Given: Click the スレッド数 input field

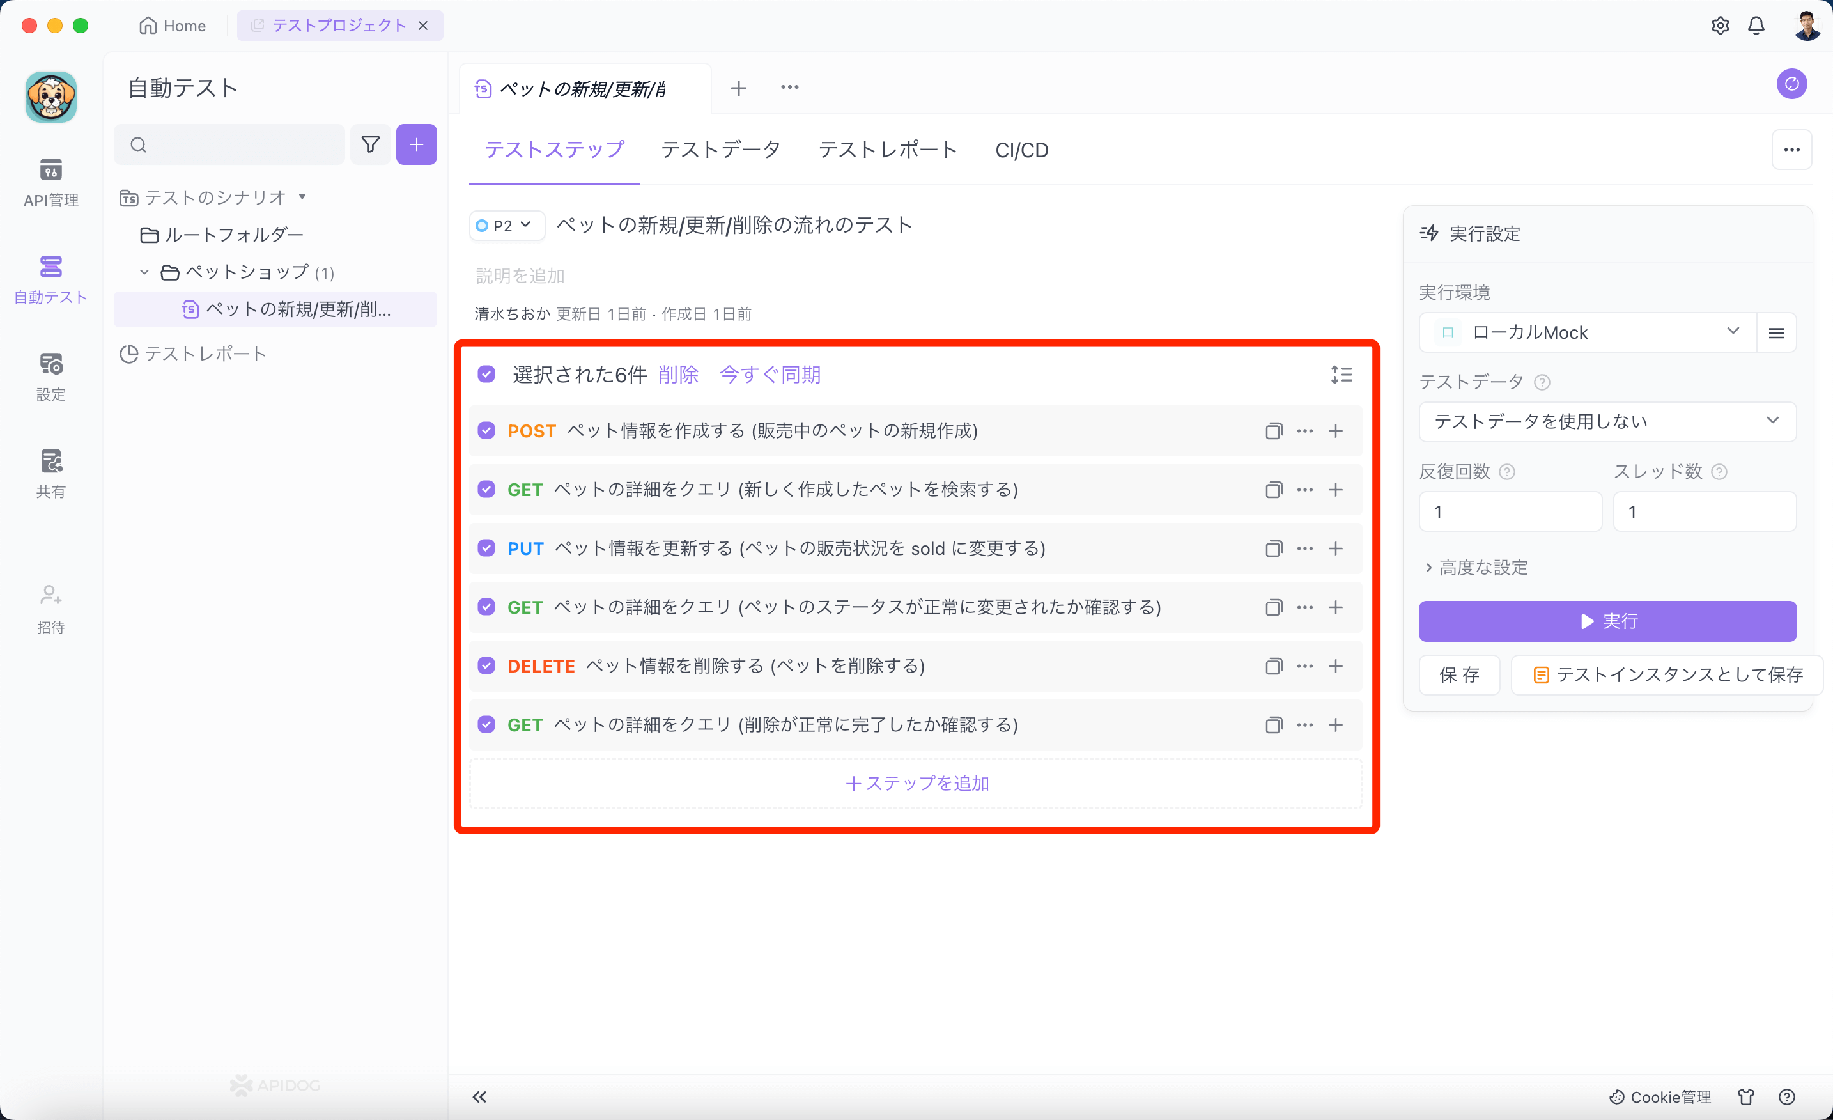Looking at the screenshot, I should [x=1705, y=512].
